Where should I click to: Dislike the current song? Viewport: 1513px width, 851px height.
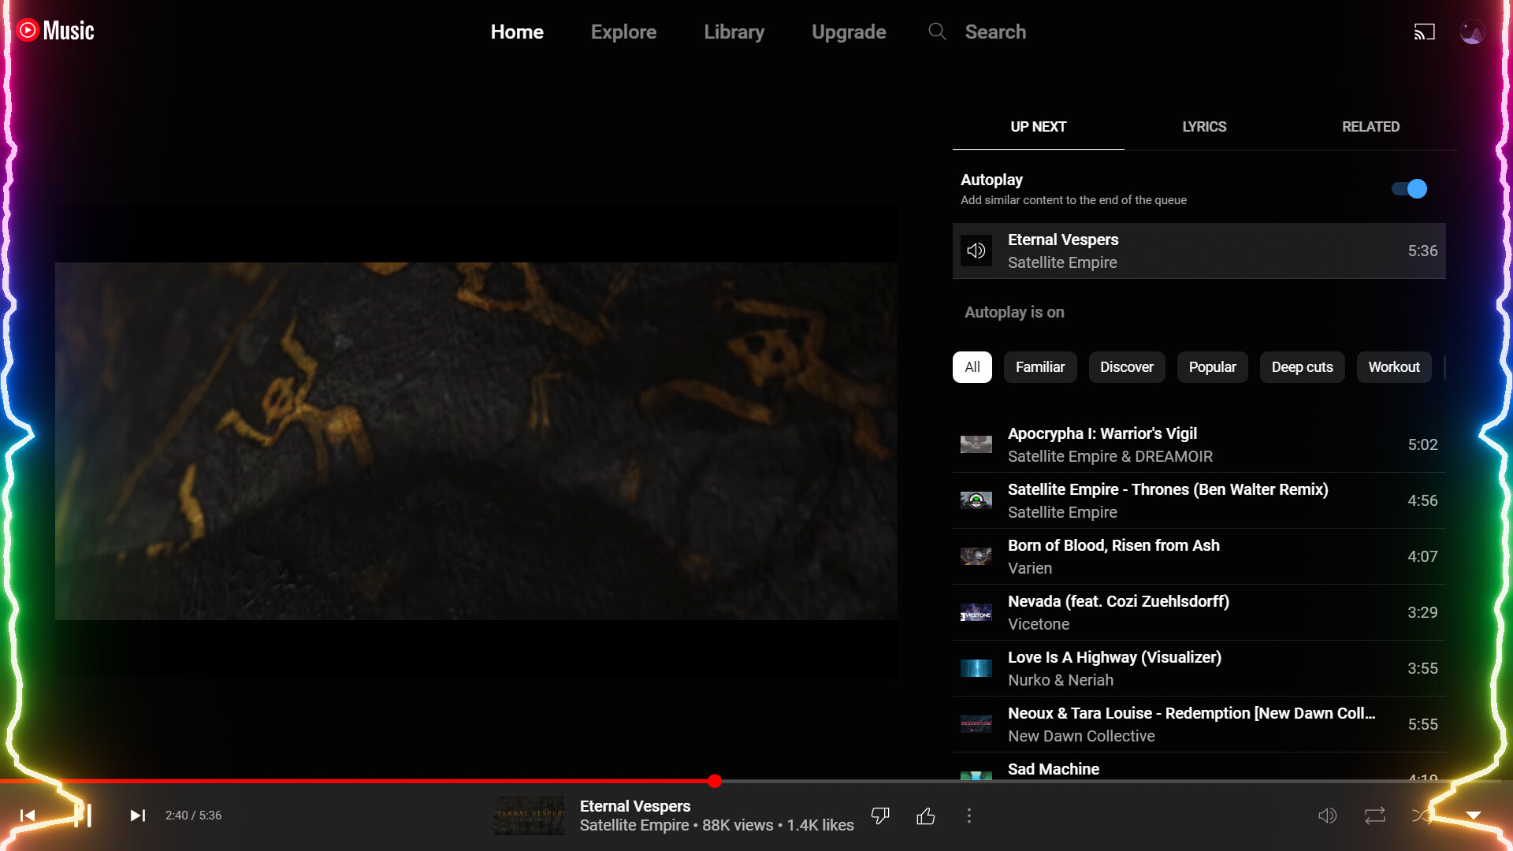880,816
